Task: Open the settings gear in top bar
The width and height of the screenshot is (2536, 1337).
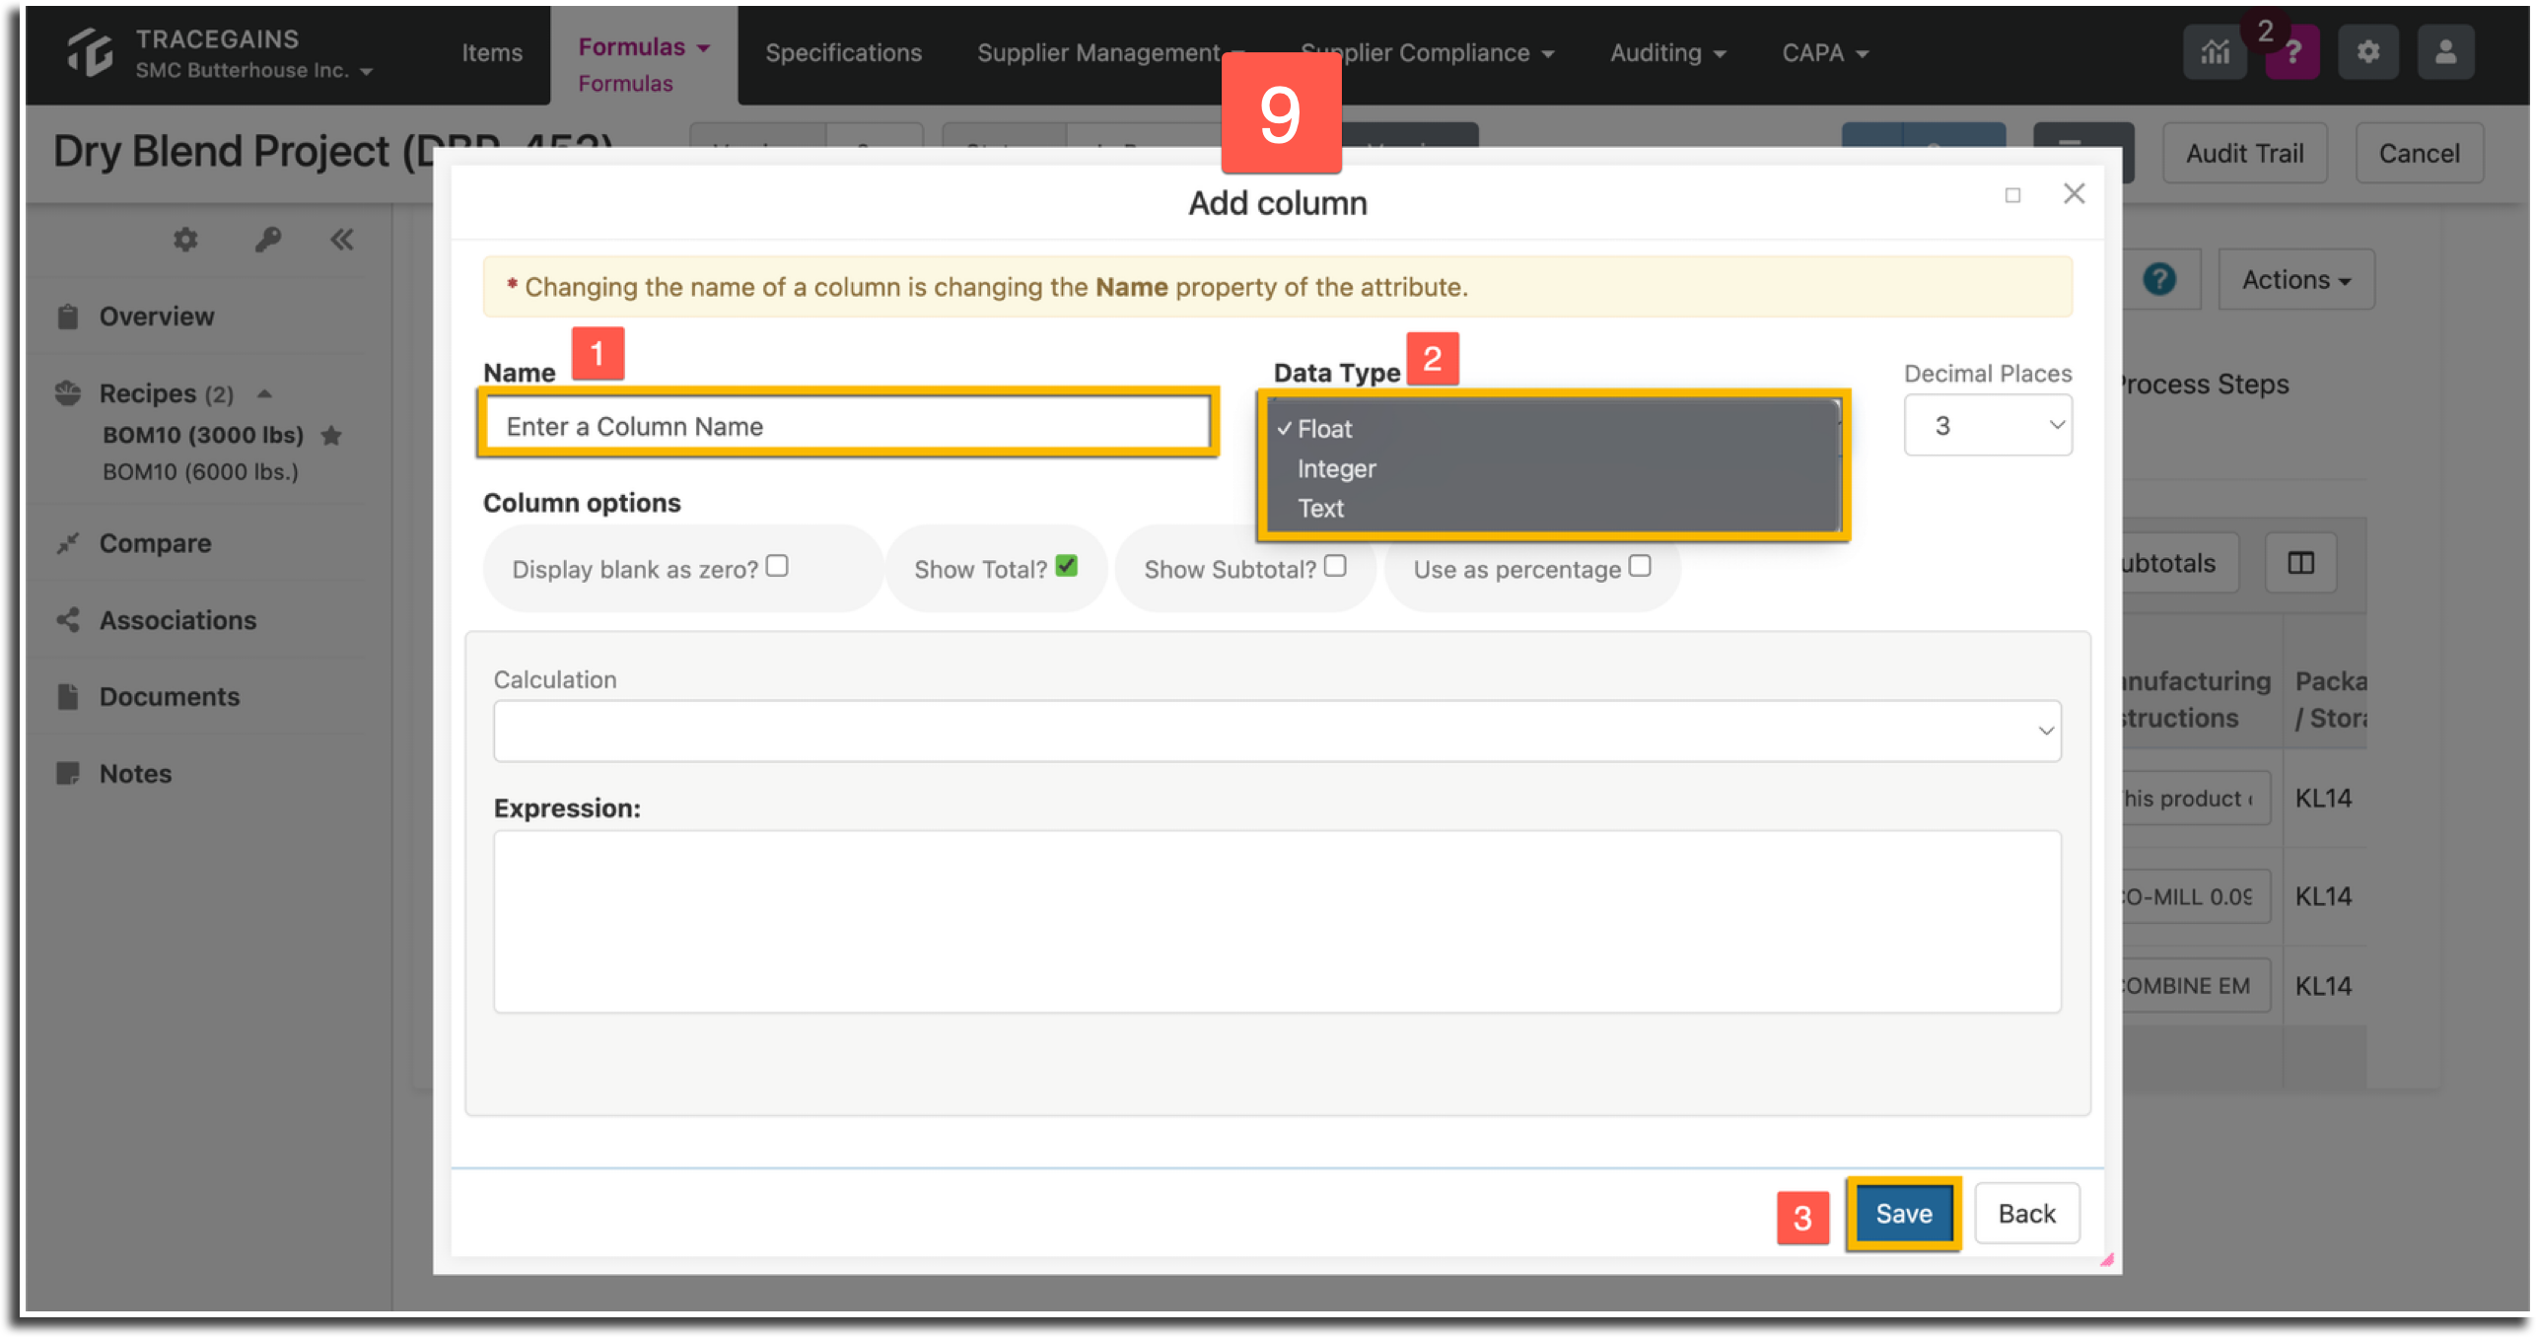Action: [x=2367, y=53]
